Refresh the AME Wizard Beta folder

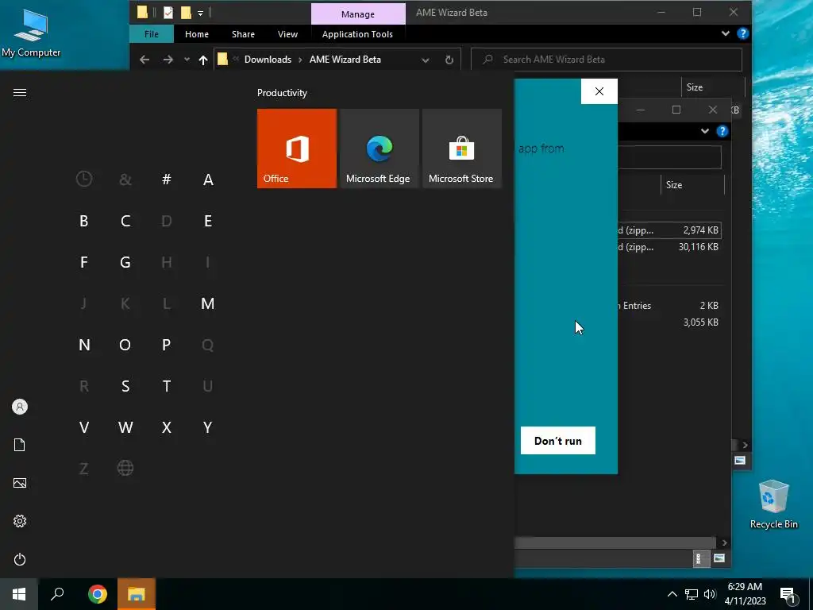coord(449,60)
